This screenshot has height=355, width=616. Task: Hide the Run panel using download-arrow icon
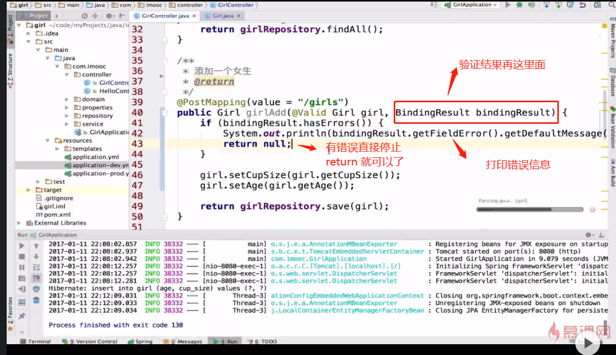tap(602, 235)
